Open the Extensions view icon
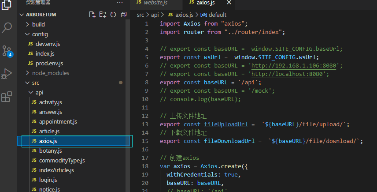The image size is (377, 192). pos(7,97)
